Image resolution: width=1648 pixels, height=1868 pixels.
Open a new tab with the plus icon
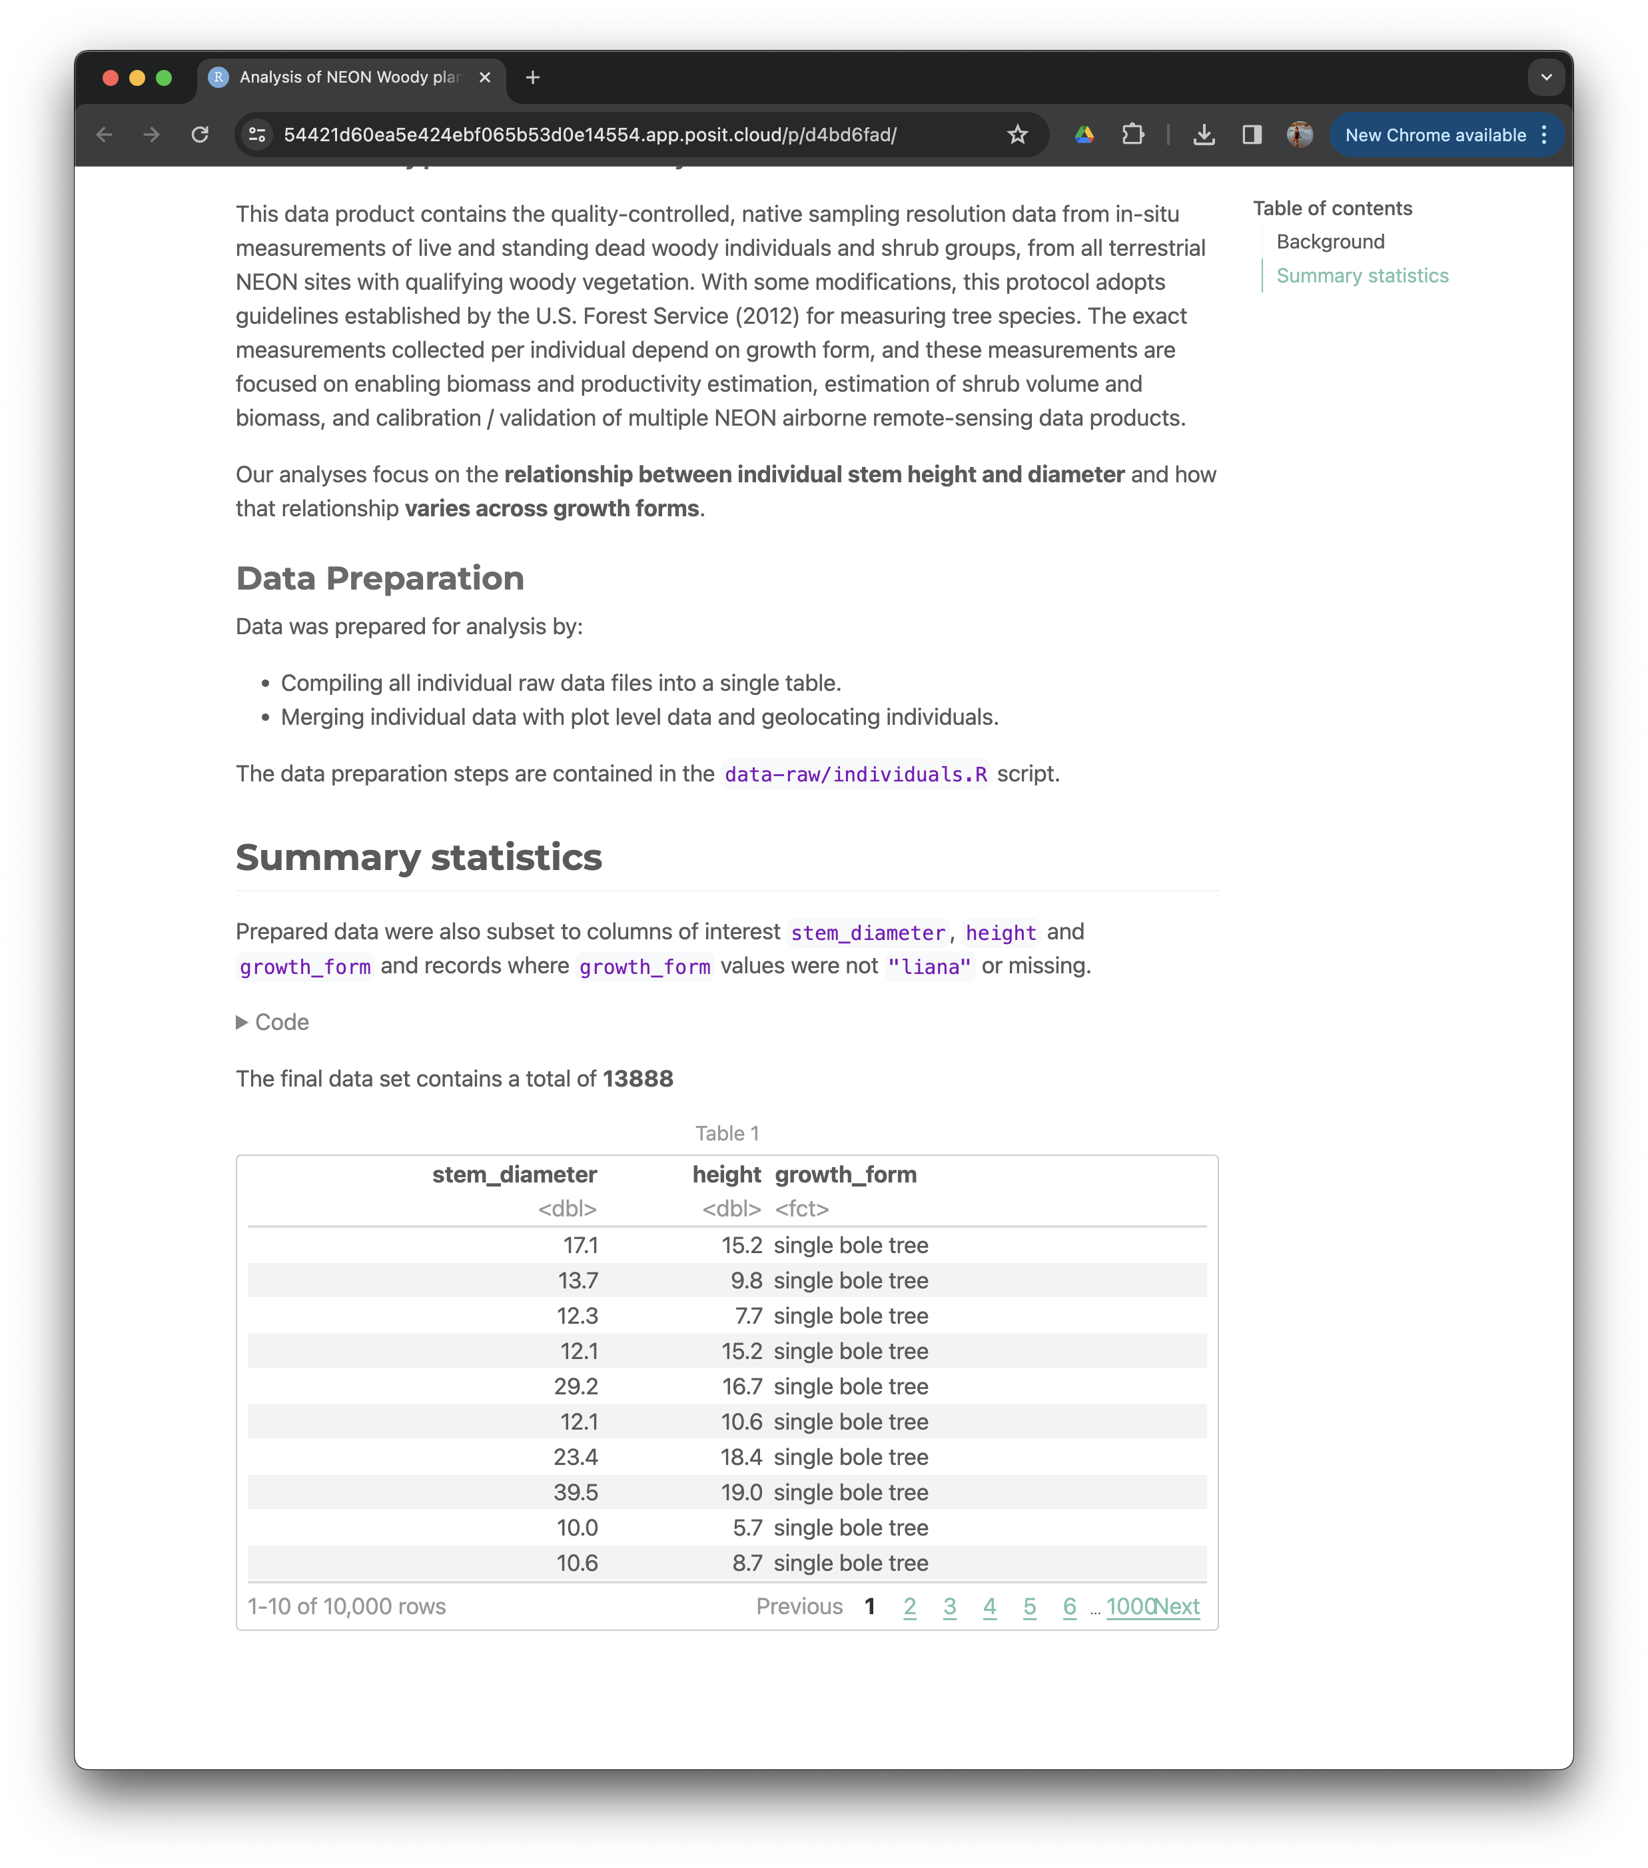click(x=533, y=78)
